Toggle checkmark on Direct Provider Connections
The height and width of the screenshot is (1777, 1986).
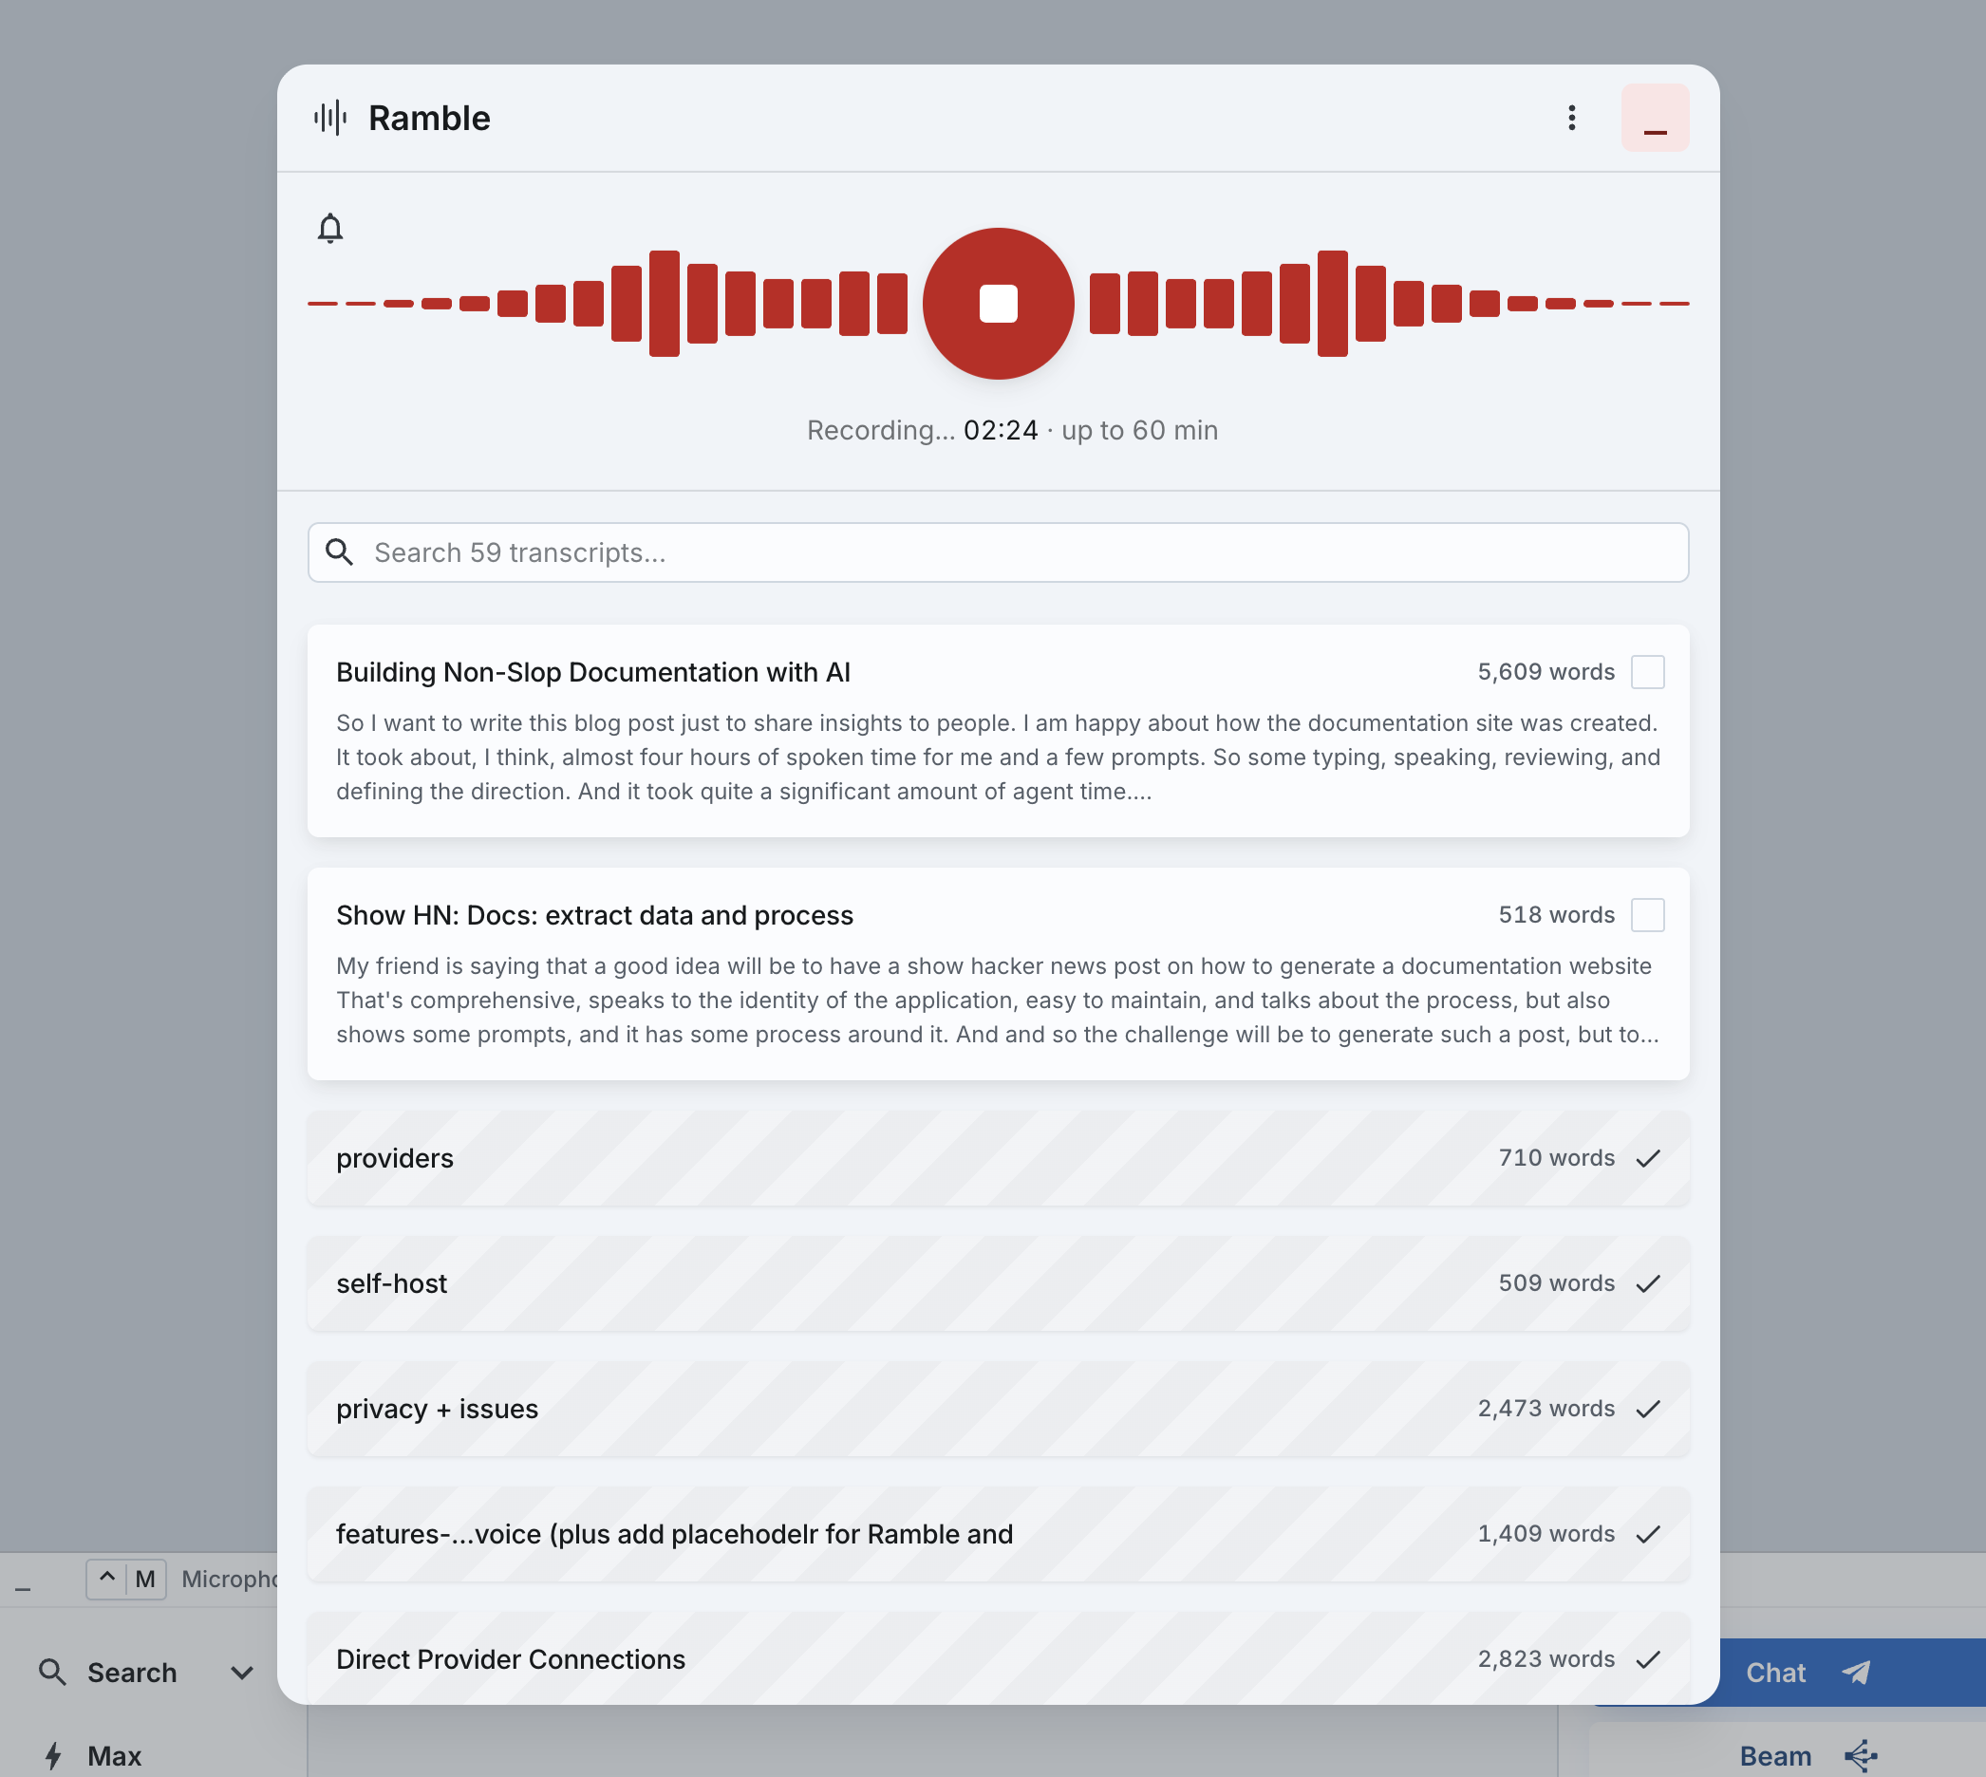click(1647, 1659)
